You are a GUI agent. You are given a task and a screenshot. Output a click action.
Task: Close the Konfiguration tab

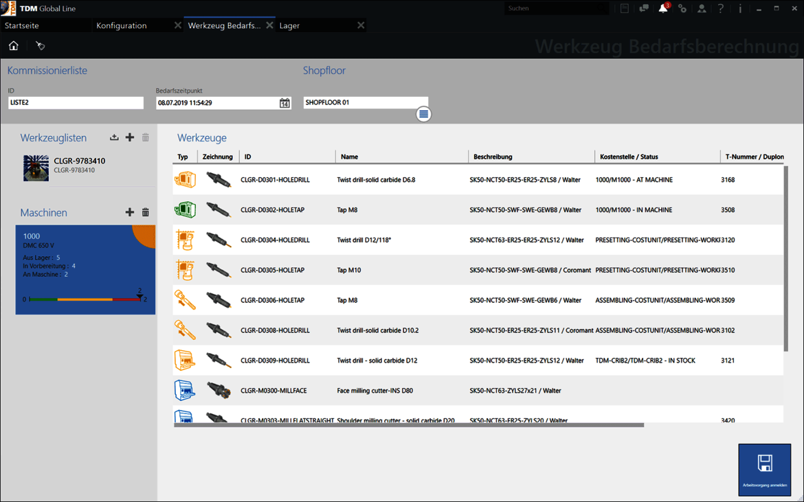coord(177,25)
